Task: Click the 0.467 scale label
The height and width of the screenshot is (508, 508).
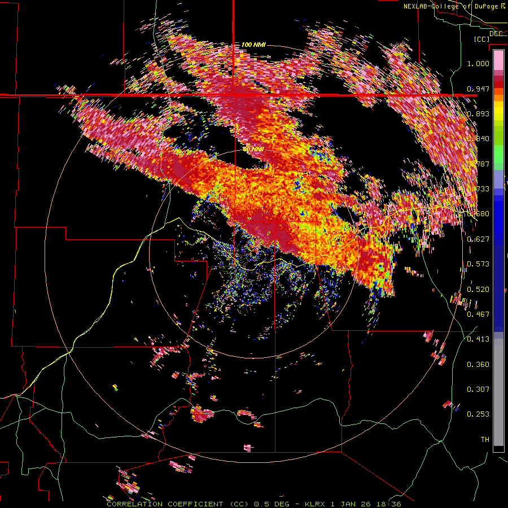Action: point(478,314)
